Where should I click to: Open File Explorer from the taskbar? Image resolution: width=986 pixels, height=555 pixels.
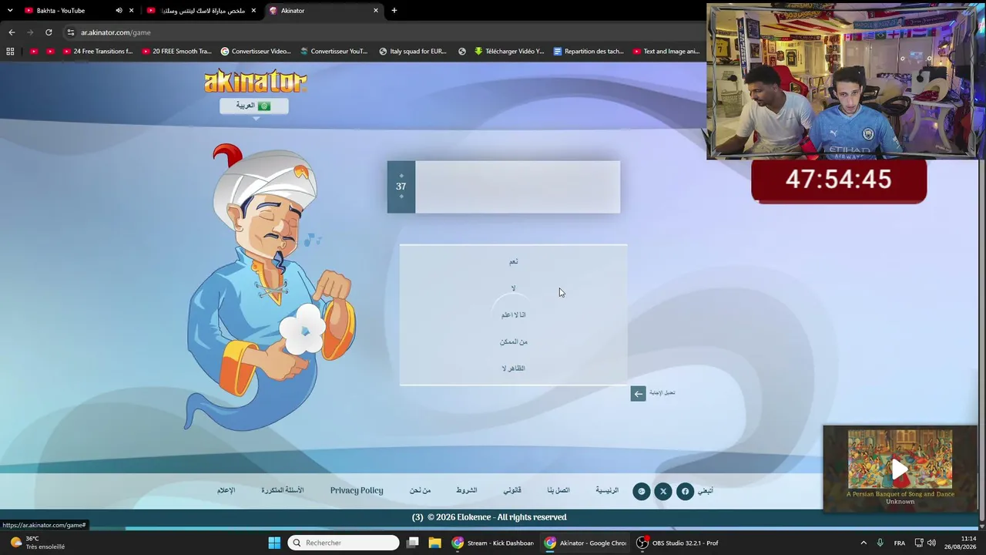tap(434, 543)
